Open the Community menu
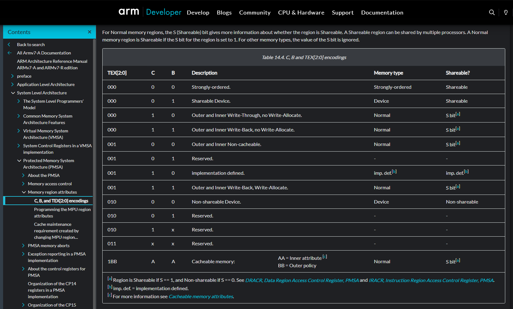This screenshot has width=513, height=309. [x=255, y=12]
